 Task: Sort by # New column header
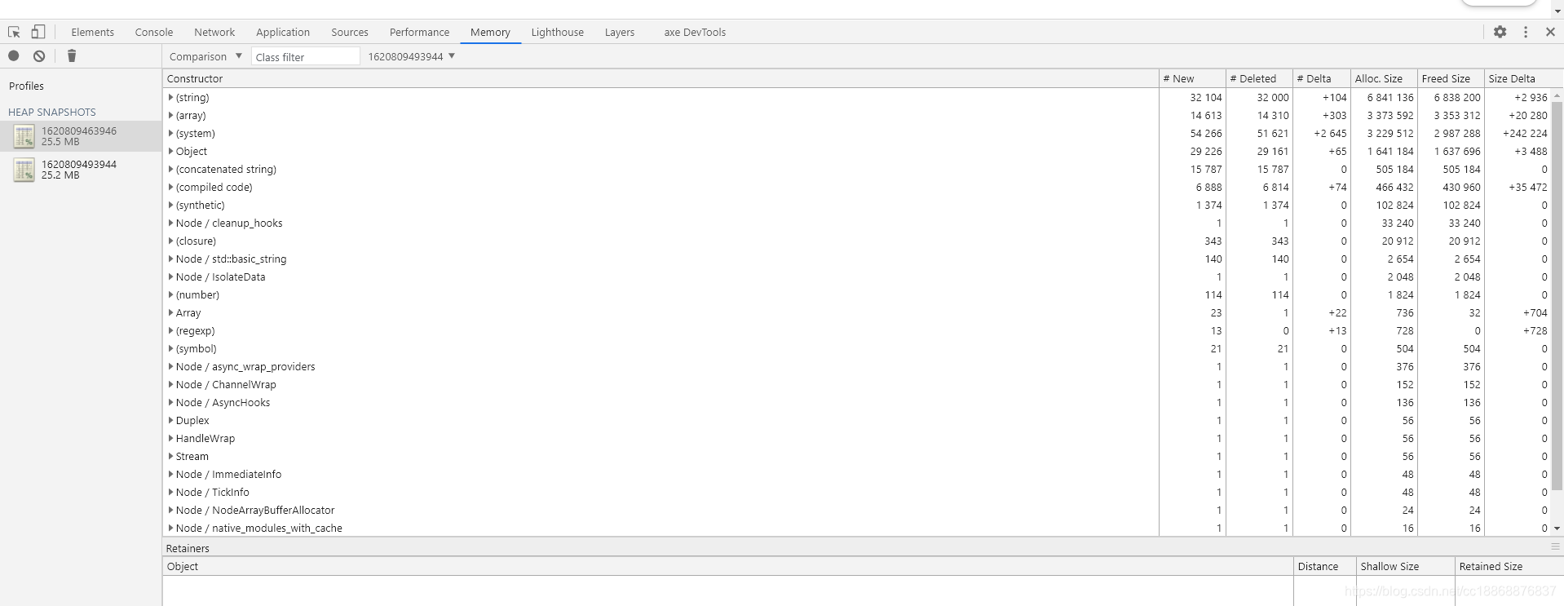point(1192,78)
